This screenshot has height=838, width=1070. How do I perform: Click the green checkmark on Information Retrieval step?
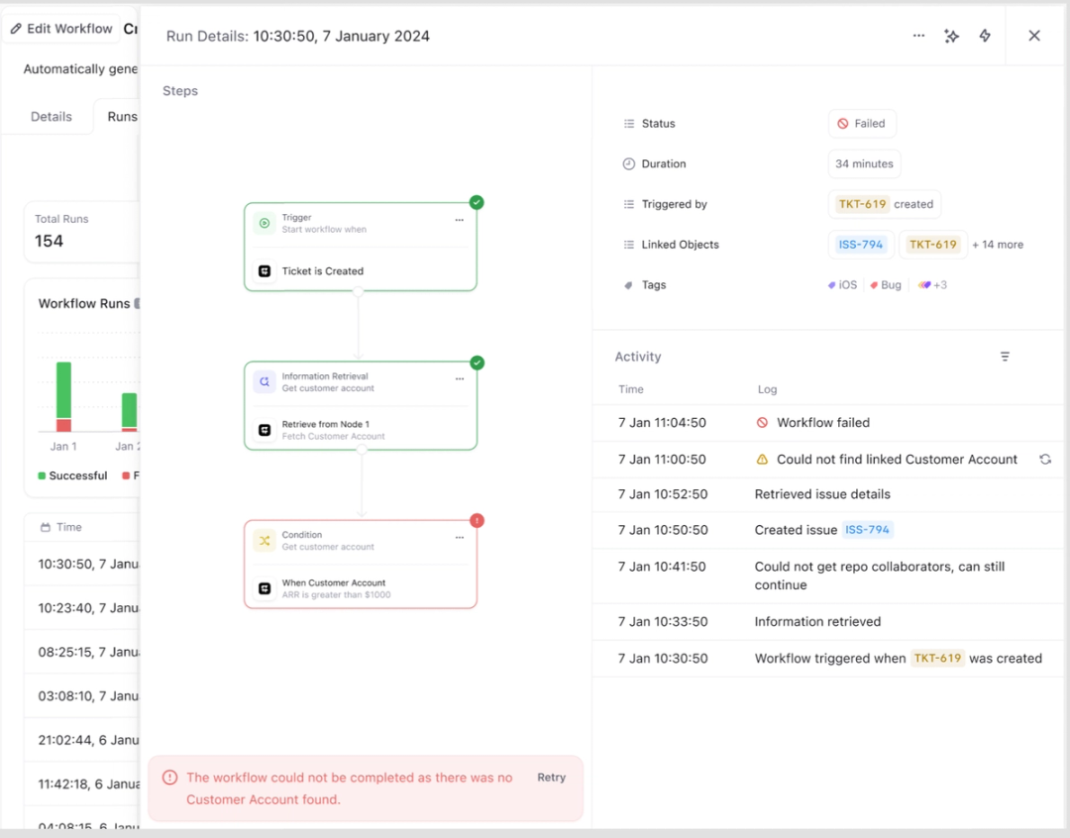[x=477, y=364]
